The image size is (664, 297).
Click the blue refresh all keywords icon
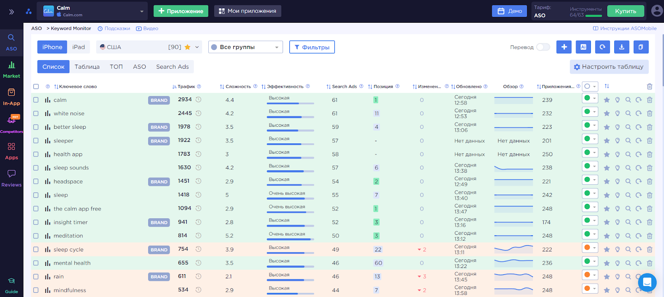(x=603, y=47)
